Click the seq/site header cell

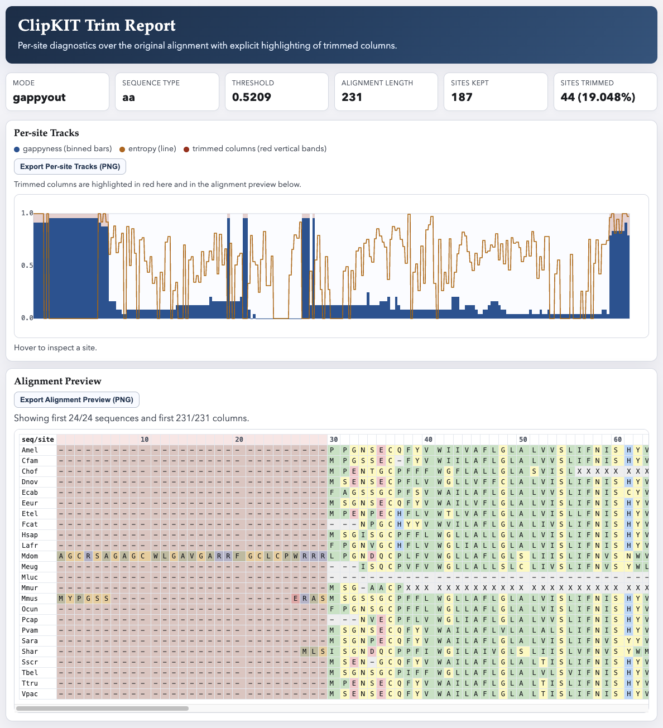point(38,440)
